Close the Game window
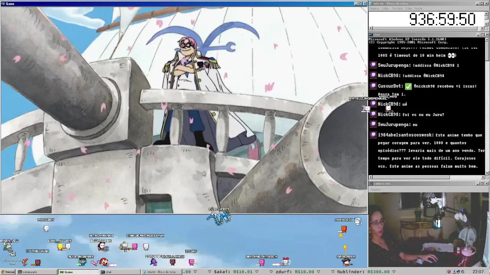Screen dimensions: 490x275 click(365, 3)
